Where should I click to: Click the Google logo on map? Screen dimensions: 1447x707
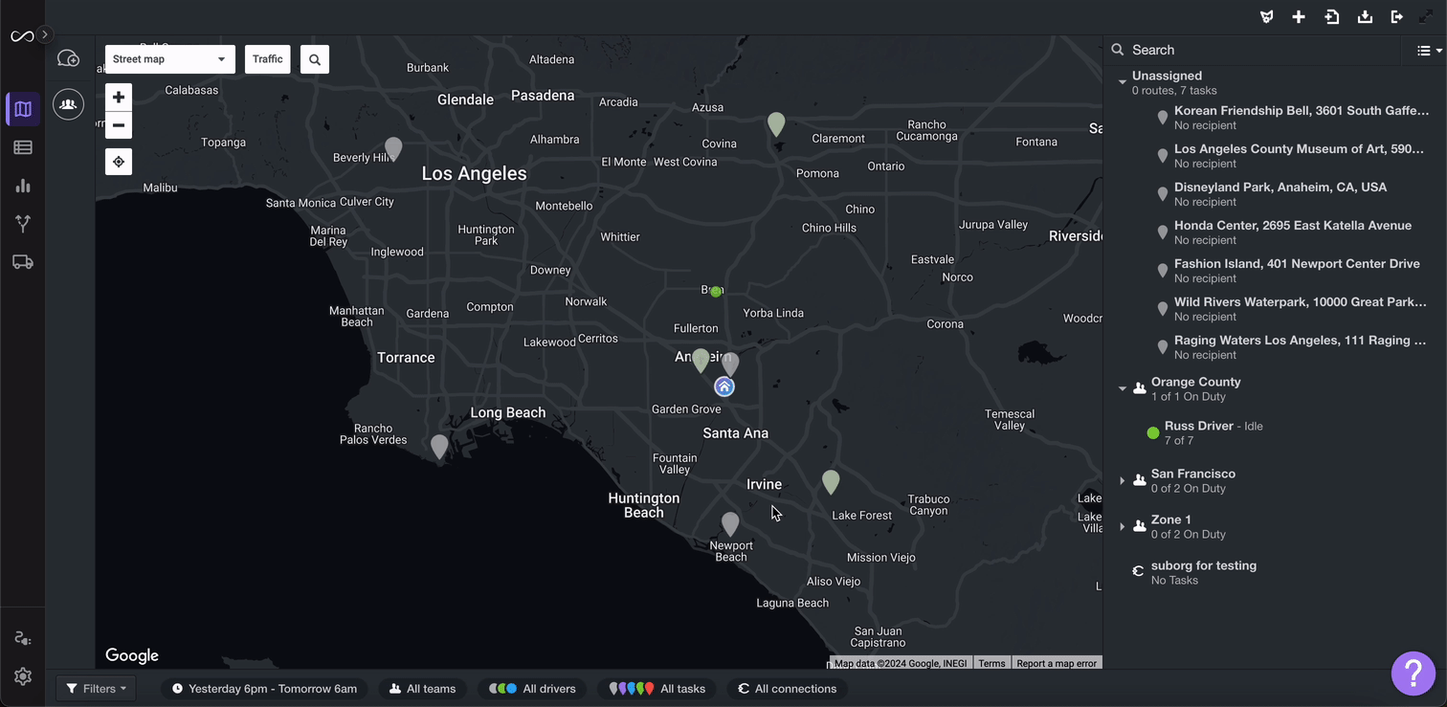(x=132, y=655)
